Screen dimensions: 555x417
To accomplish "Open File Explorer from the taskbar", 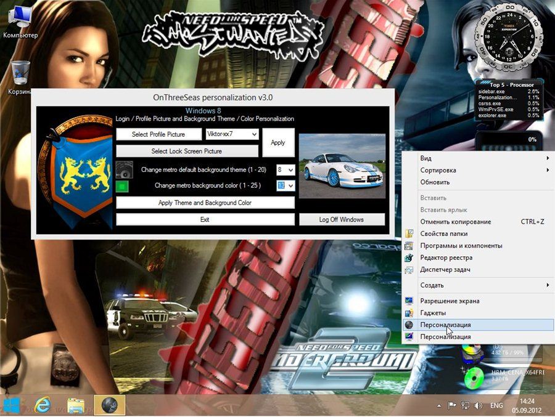I will point(76,405).
